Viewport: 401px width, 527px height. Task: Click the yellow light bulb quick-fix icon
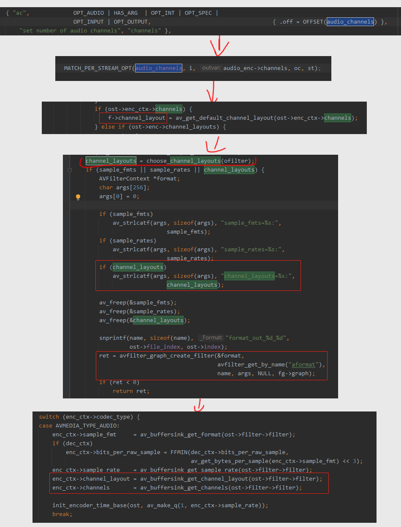(78, 197)
